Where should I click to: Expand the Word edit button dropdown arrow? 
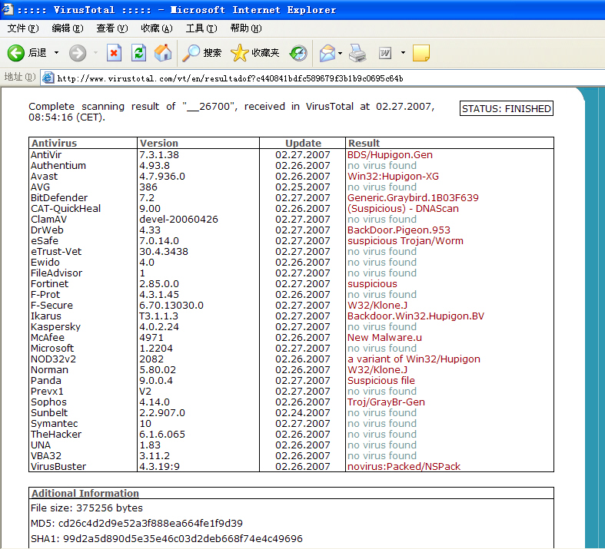pyautogui.click(x=401, y=53)
